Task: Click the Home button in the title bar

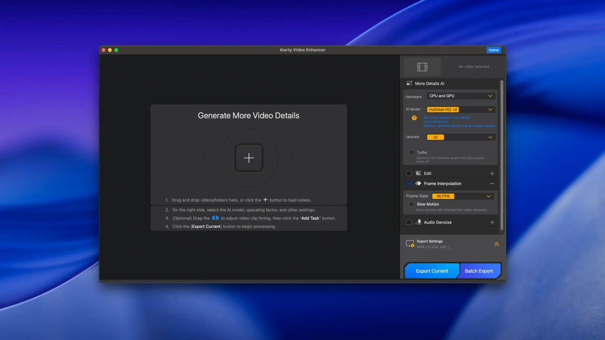Action: tap(494, 50)
